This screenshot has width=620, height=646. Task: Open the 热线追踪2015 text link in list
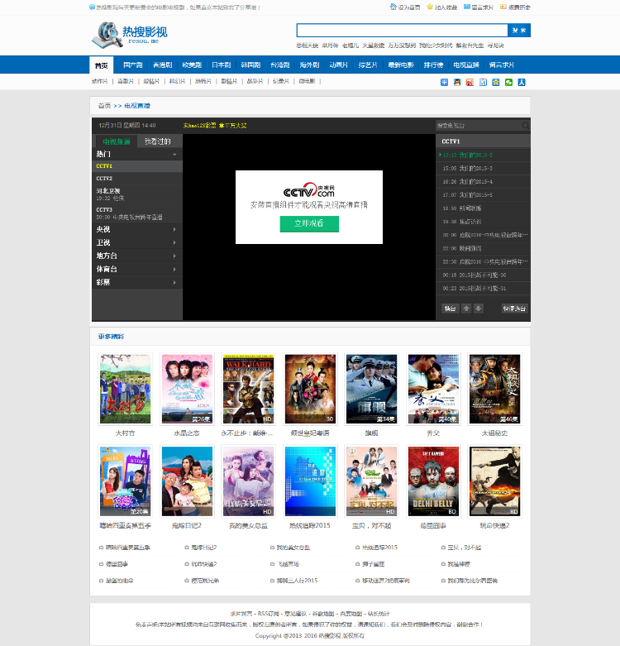pyautogui.click(x=379, y=548)
